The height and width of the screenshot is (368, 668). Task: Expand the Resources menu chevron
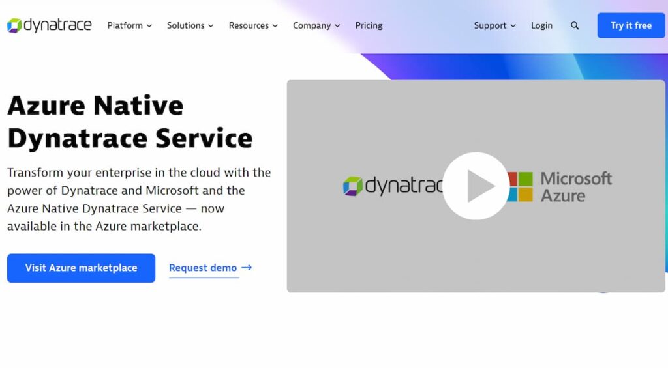click(275, 26)
